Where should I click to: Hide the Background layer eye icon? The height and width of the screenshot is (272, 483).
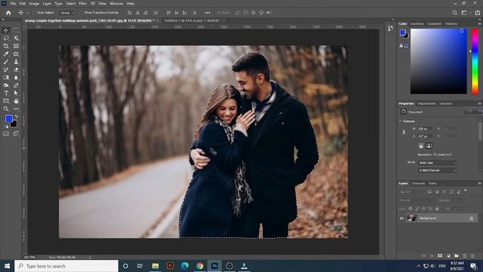pos(401,218)
